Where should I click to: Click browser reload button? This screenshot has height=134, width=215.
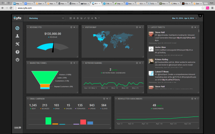(11, 8)
